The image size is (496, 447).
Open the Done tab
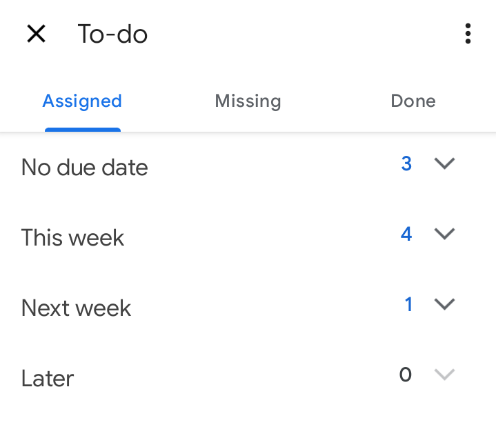(x=413, y=101)
